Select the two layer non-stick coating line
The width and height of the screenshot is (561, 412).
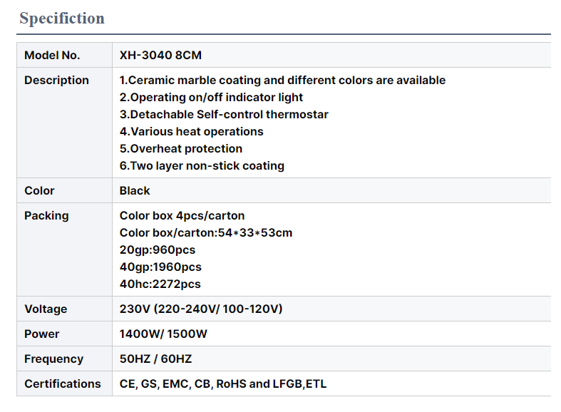(x=202, y=166)
